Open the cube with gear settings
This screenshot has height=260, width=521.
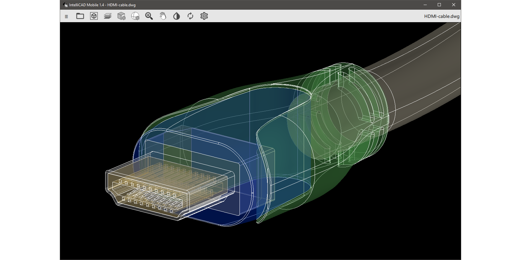[x=121, y=16]
